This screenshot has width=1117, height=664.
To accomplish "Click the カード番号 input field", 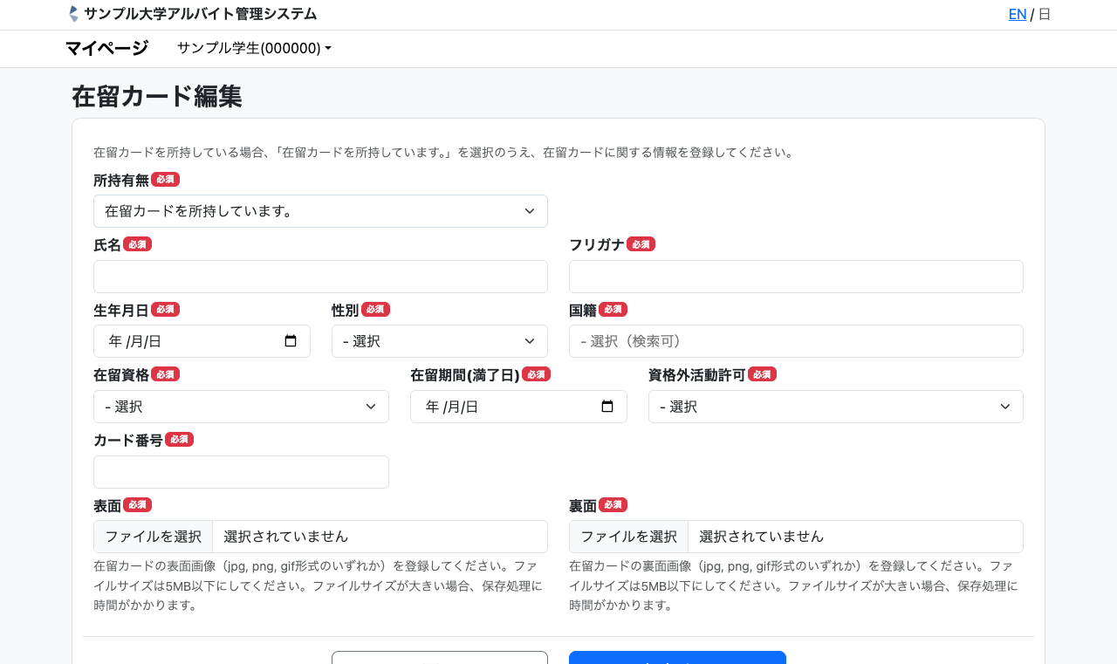I will point(241,472).
